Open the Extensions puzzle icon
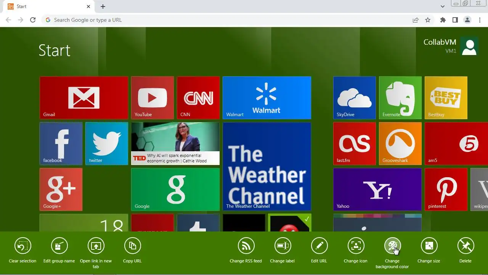 click(x=443, y=20)
